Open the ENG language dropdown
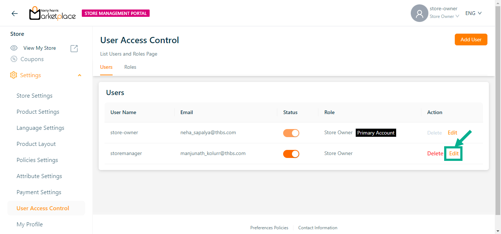This screenshot has width=501, height=234. click(x=473, y=13)
